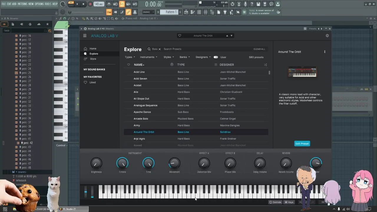Select perc- 42 in the browser

[x=28, y=143]
